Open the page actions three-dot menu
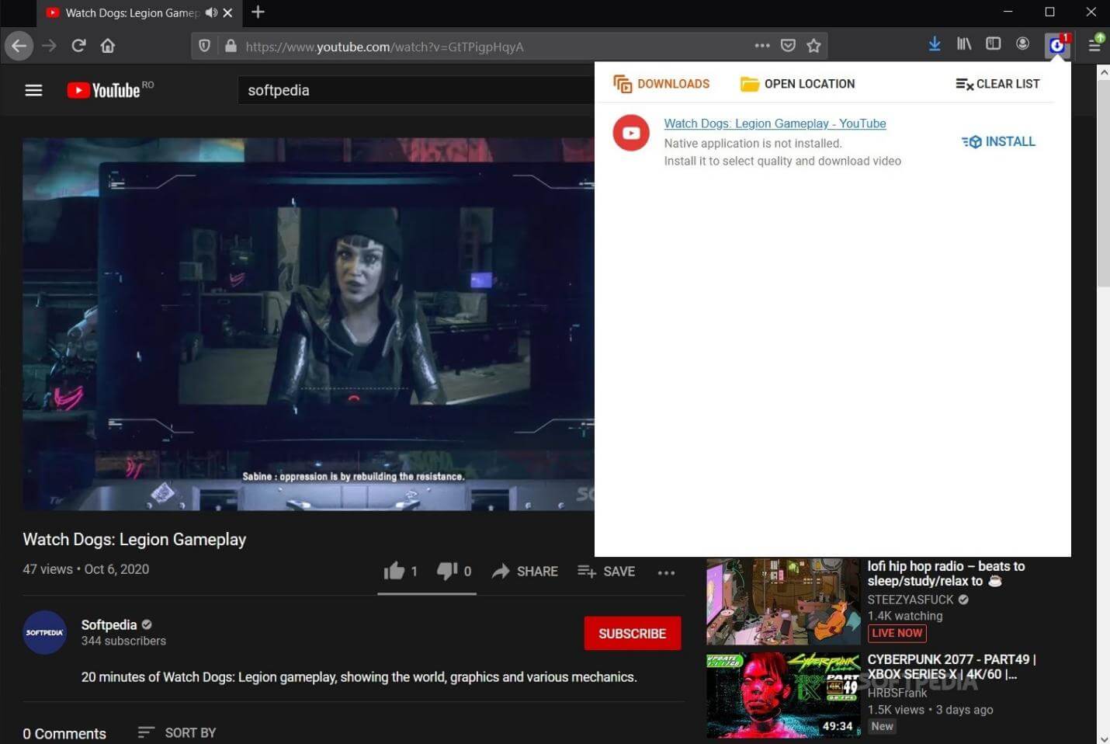1110x744 pixels. [762, 46]
